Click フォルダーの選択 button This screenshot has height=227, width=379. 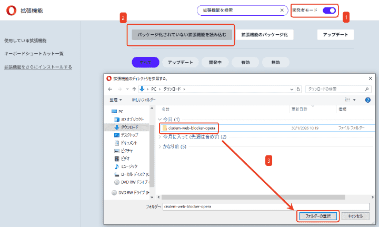(317, 216)
